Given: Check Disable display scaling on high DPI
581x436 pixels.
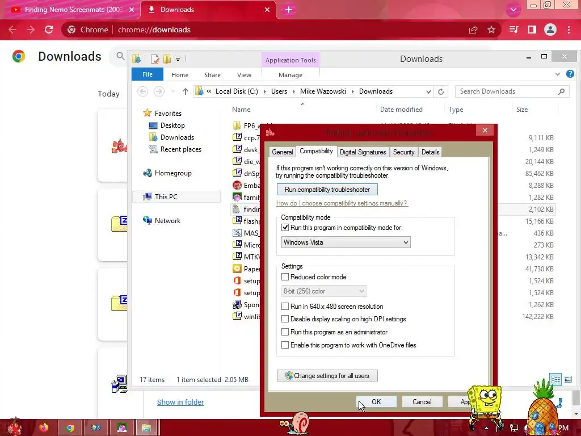Looking at the screenshot, I should coord(285,319).
